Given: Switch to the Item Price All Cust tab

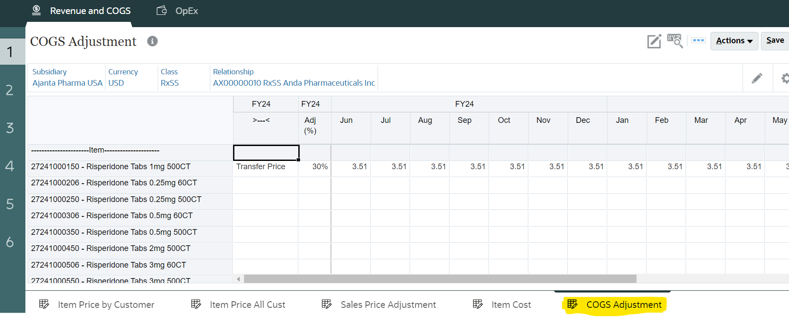Looking at the screenshot, I should click(247, 305).
